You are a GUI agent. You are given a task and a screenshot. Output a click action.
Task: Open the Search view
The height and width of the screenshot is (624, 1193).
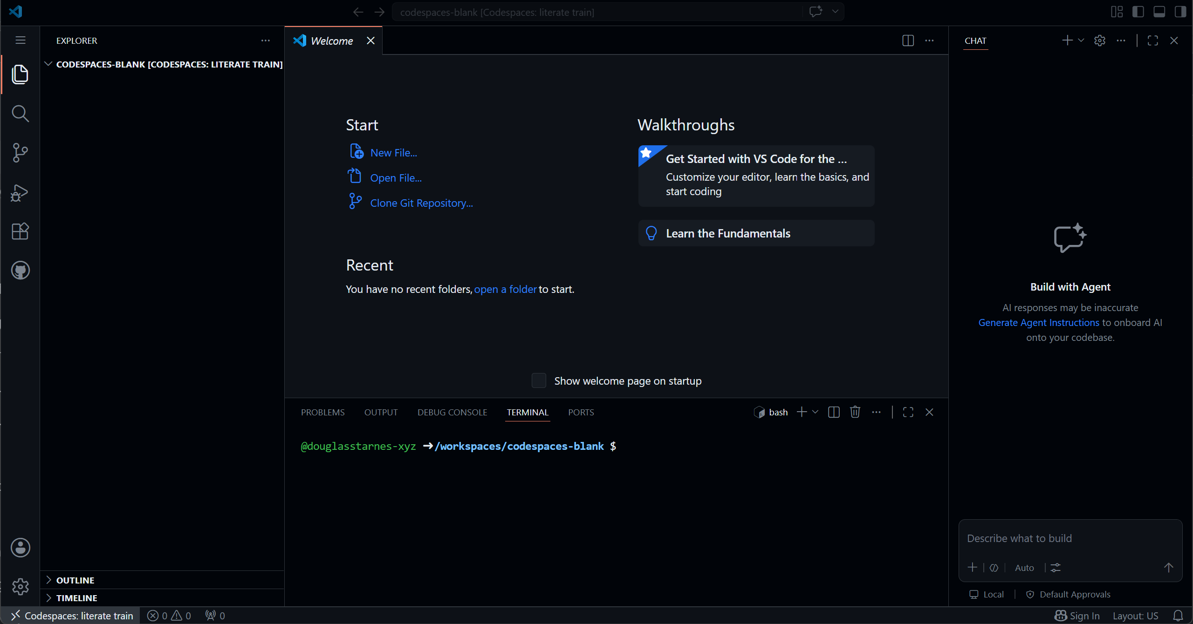tap(20, 114)
